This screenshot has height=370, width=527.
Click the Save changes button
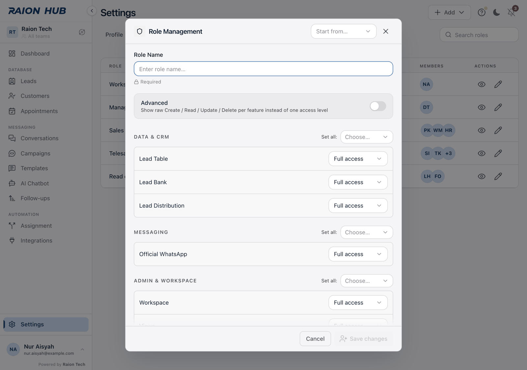(x=364, y=339)
